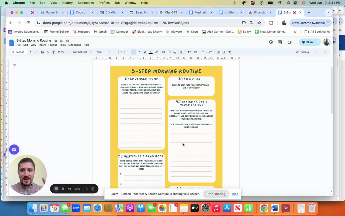The width and height of the screenshot is (345, 216).
Task: Open the zoom level dropdown at 100%
Action: (63, 52)
